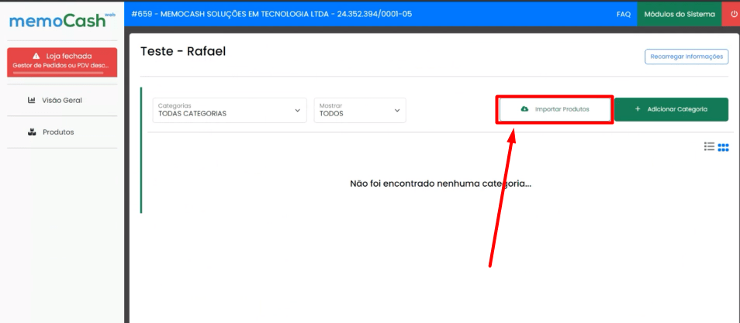Open Módulos do Sistema
Viewport: 740px width, 323px height.
point(679,14)
